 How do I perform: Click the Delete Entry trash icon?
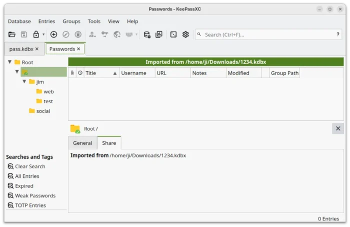point(78,35)
